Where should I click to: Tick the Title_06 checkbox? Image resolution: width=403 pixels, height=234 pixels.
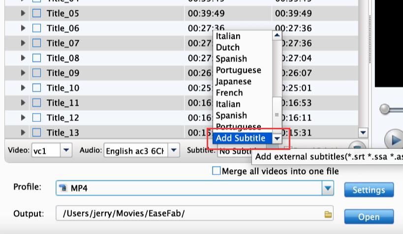37,29
